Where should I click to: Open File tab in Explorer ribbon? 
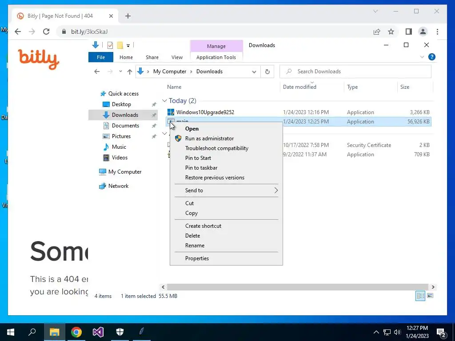(101, 57)
